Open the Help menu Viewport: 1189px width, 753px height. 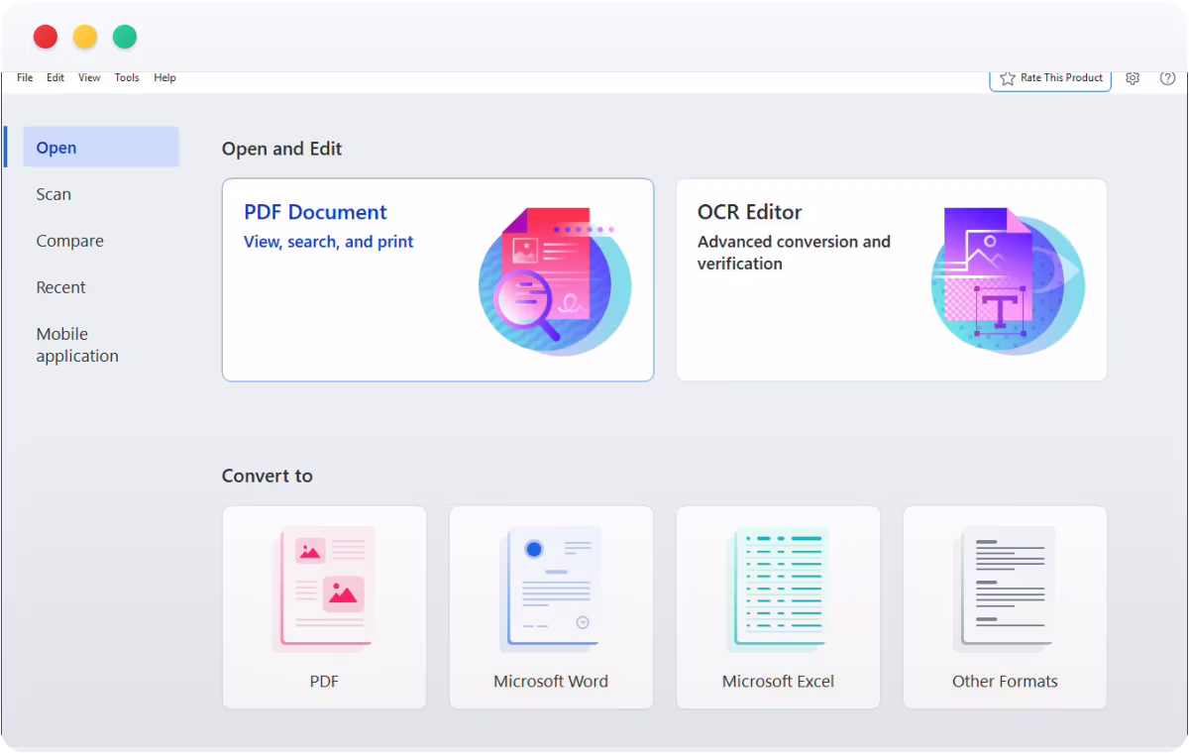[x=164, y=77]
